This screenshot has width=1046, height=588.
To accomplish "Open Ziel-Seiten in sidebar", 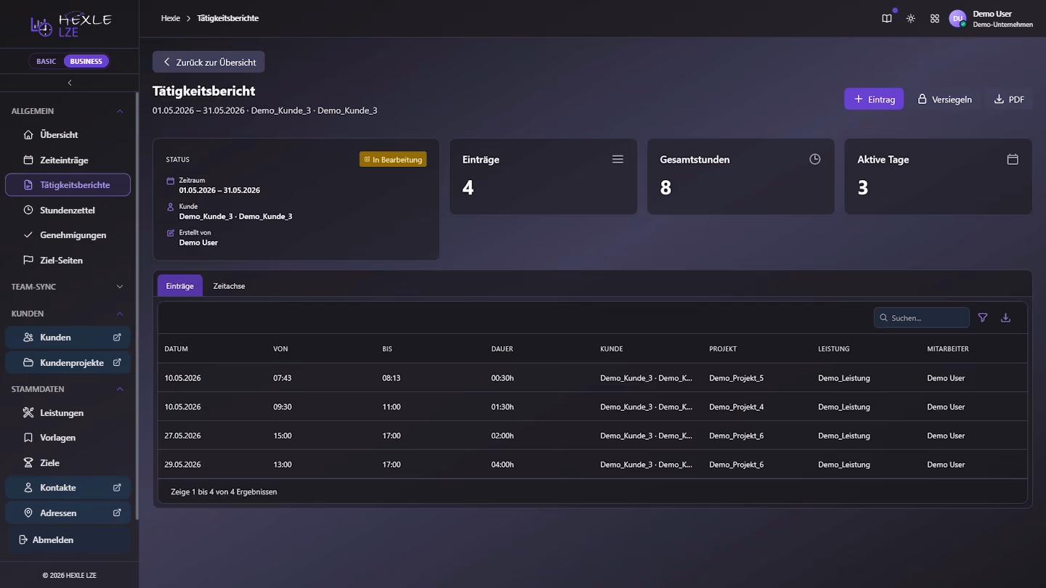I will click(68, 260).
